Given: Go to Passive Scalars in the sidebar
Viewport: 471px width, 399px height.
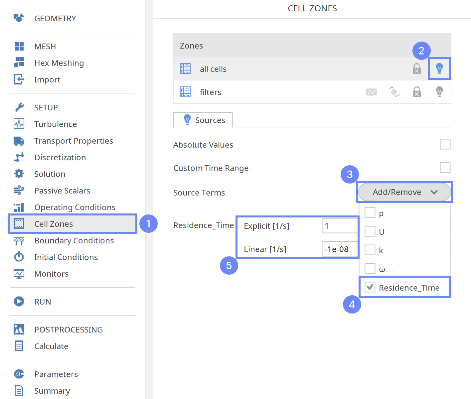Looking at the screenshot, I should point(62,191).
